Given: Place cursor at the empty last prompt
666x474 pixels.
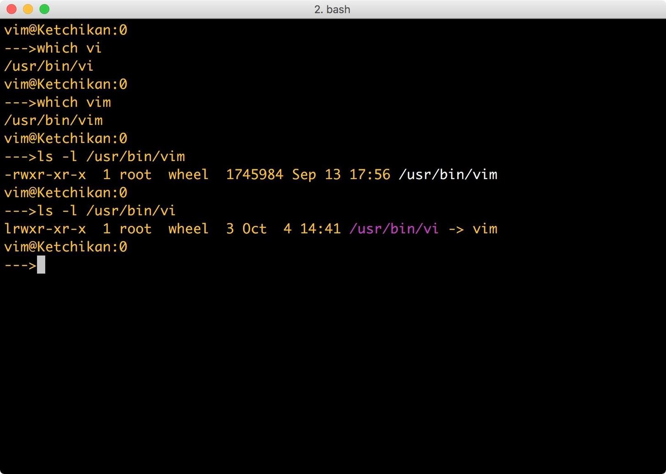Looking at the screenshot, I should point(41,265).
